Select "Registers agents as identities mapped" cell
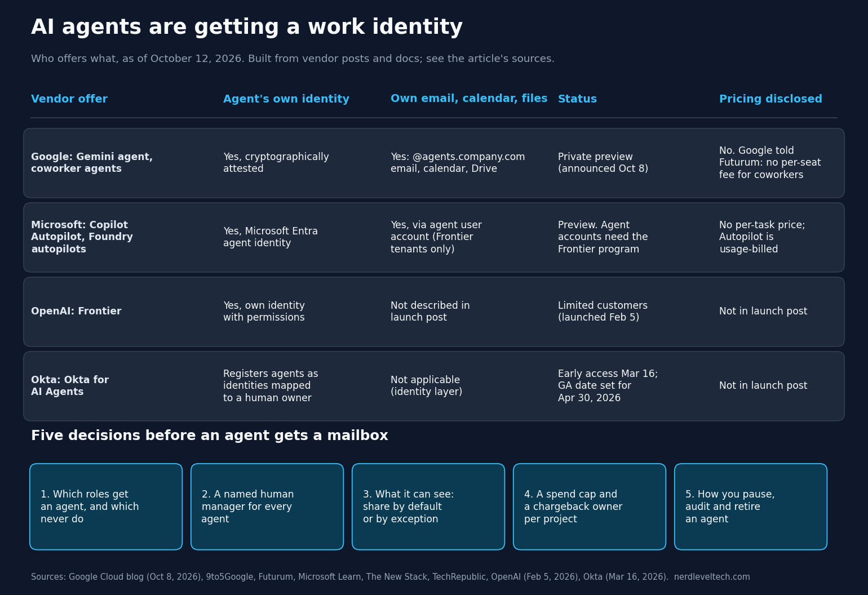Screen dimensions: 868x595 [271, 386]
